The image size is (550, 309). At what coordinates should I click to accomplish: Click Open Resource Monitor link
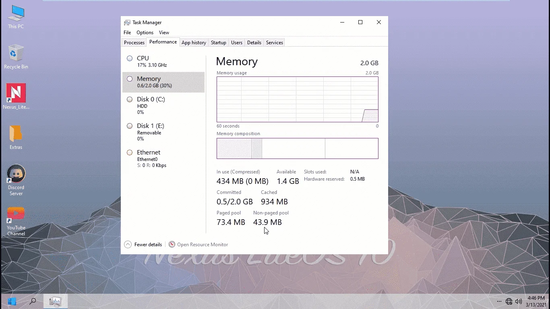coord(203,245)
